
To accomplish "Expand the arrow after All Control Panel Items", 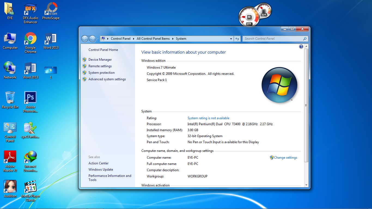I will coord(173,39).
